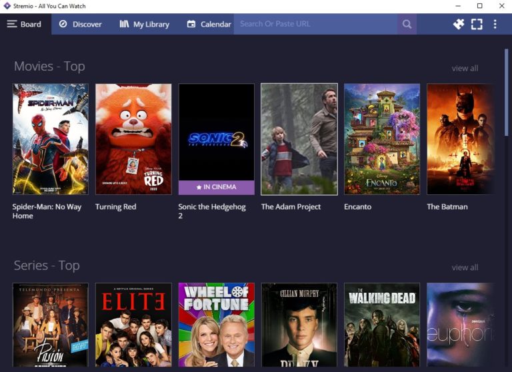Screen dimensions: 512x372
Task: Open Spider-Man: No Way Home poster
Action: (x=51, y=139)
